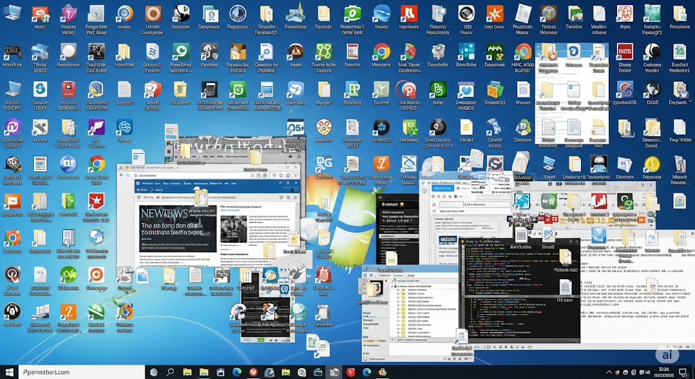Viewport: 695px width, 379px height.
Task: Open the red cube desktop shortcut
Action: pyautogui.click(x=153, y=90)
